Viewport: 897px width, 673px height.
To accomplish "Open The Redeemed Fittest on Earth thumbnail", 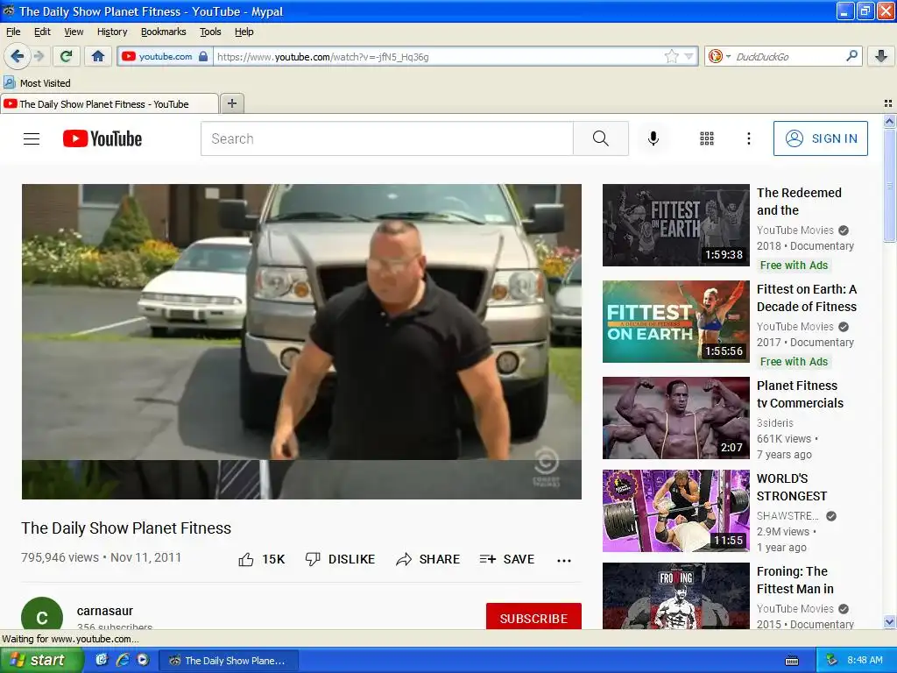I will coord(676,225).
